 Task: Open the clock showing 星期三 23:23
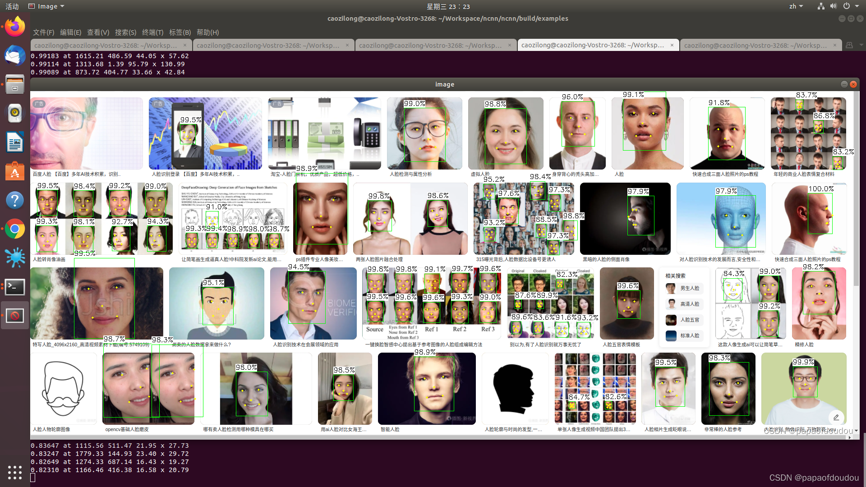[x=448, y=6]
